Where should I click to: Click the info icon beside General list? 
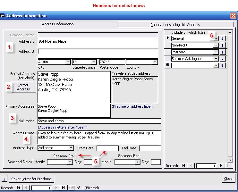tap(223, 38)
